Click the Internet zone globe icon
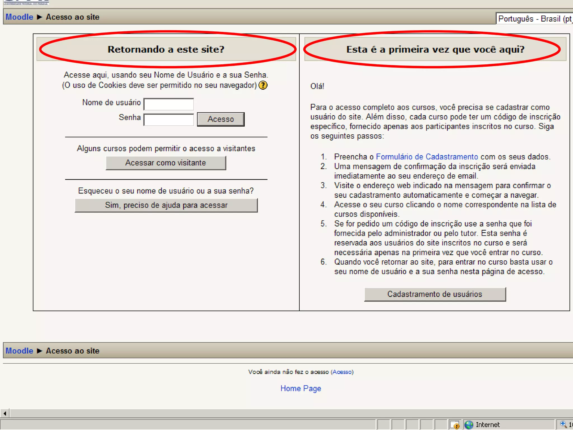Viewport: 573px width, 430px height. click(469, 425)
